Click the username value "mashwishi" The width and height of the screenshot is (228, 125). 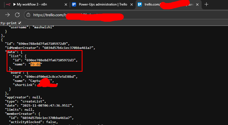[x=43, y=27]
